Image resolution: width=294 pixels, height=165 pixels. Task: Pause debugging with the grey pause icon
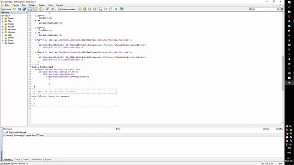click(90, 9)
